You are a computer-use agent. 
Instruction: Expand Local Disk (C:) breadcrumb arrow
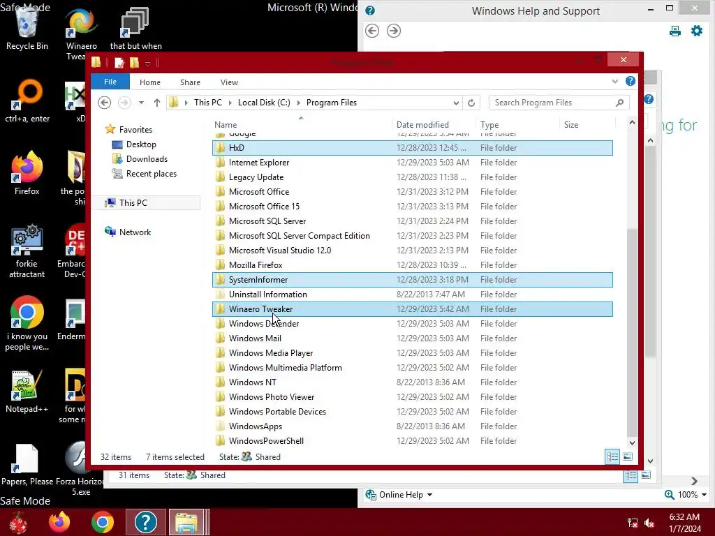tap(299, 103)
